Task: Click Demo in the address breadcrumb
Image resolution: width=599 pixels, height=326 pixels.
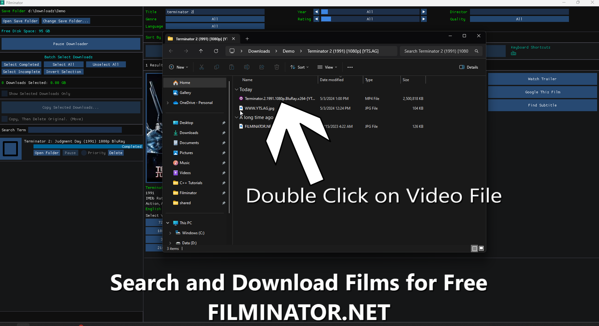Action: [x=288, y=51]
